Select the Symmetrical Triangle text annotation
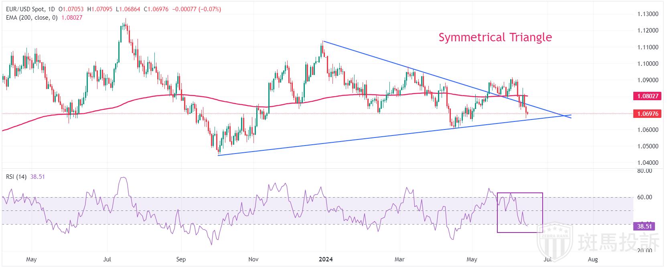Image resolution: width=667 pixels, height=267 pixels. coord(495,37)
